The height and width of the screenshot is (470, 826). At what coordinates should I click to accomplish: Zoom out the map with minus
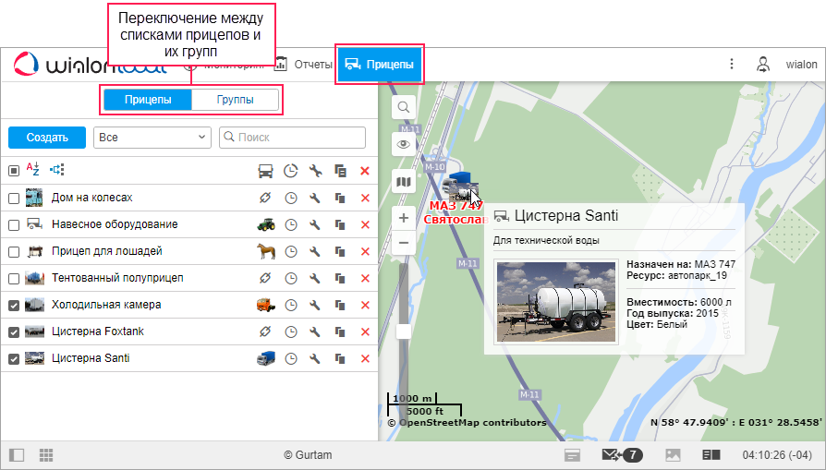(x=404, y=243)
